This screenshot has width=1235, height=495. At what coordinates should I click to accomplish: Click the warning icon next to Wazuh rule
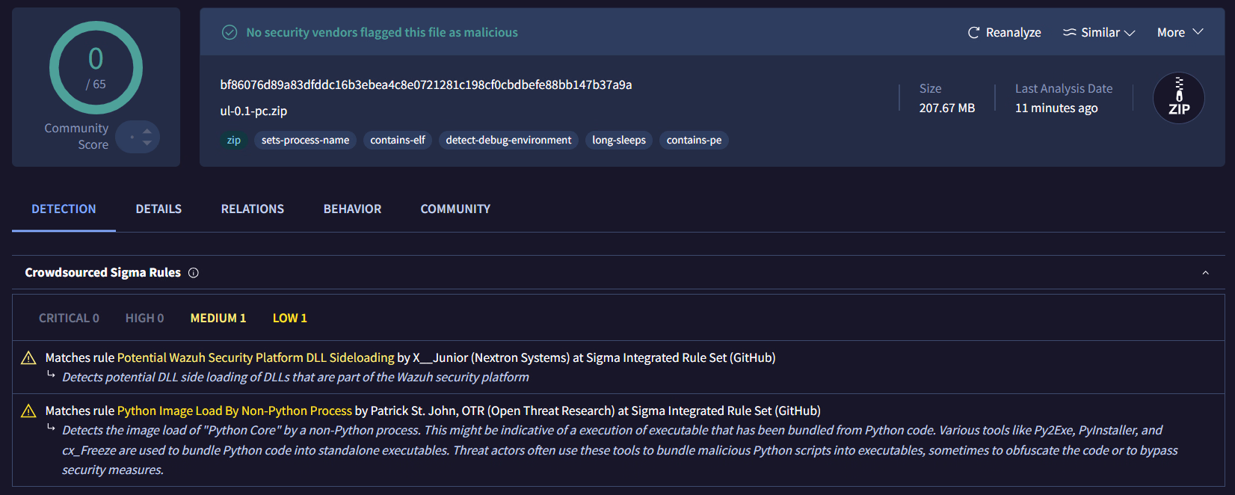pos(28,358)
